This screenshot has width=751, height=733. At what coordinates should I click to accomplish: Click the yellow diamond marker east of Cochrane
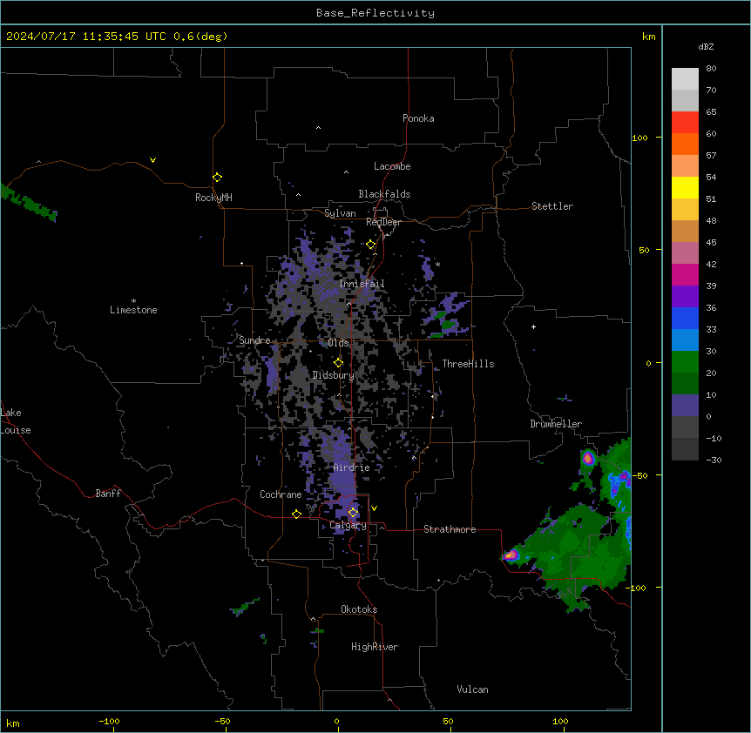pos(296,514)
